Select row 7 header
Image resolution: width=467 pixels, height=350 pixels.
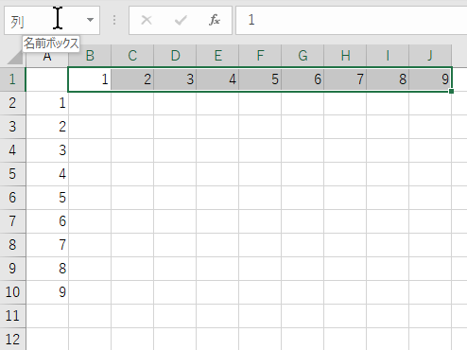coord(12,221)
